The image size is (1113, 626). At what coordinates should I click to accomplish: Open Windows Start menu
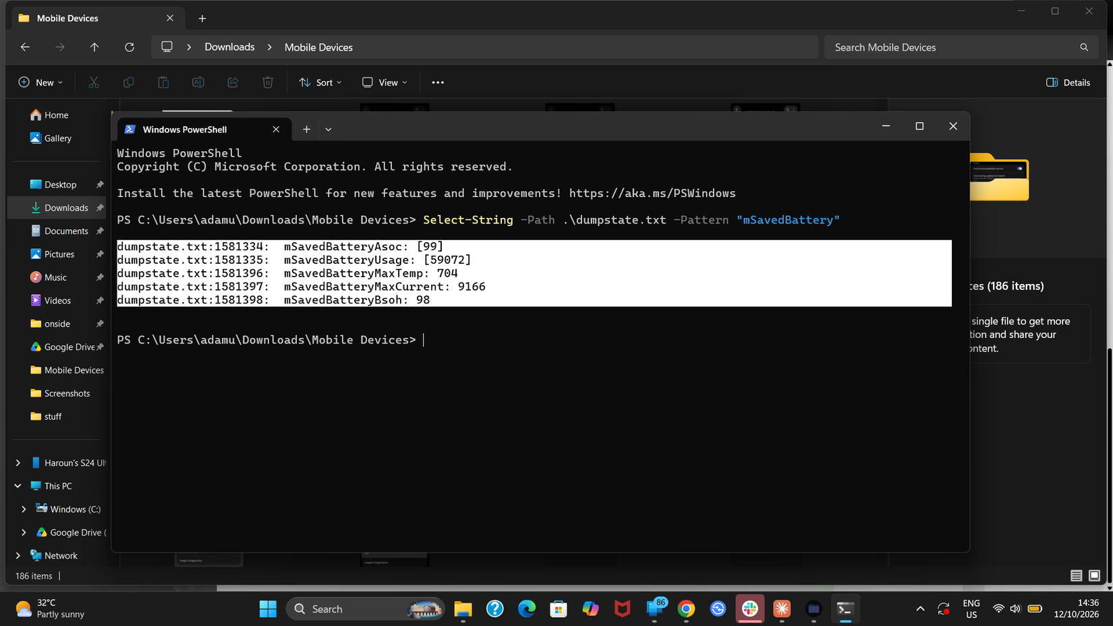click(x=268, y=609)
